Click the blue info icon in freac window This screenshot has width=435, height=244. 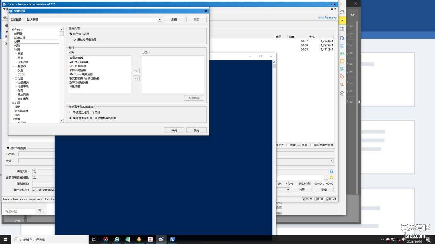331,171
